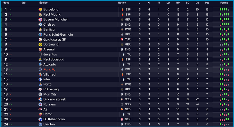Click Barcelona's form indicator bars
The width and height of the screenshot is (234, 127).
(224, 9)
